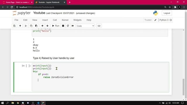Open File Explorer from the taskbar
Screen dimensions: 187x105
tap(13, 103)
